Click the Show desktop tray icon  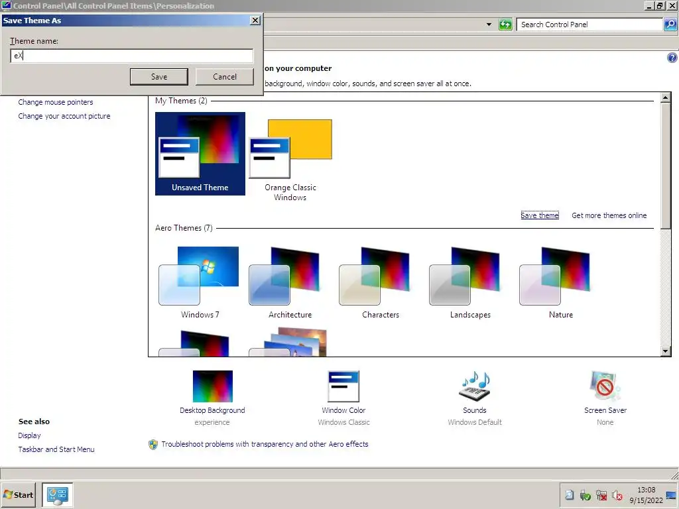tap(672, 495)
